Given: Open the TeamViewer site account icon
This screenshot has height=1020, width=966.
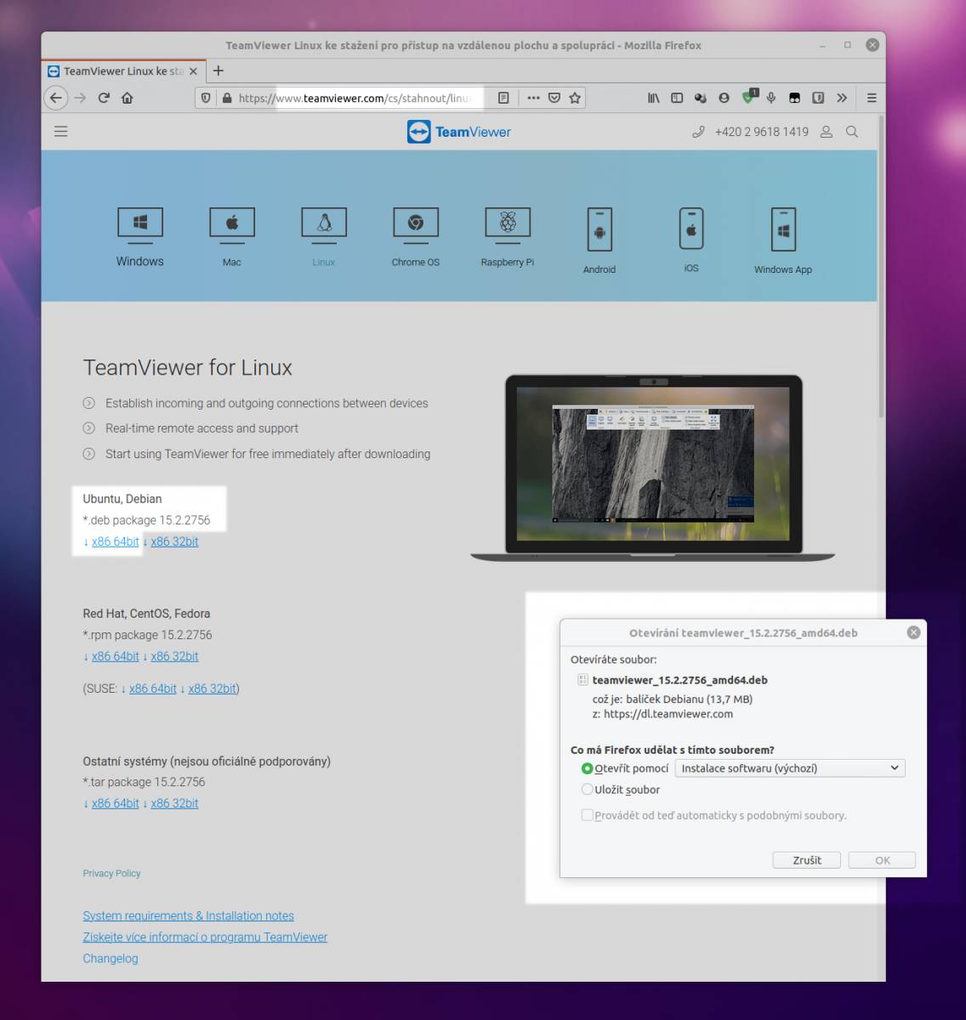Looking at the screenshot, I should pos(826,132).
